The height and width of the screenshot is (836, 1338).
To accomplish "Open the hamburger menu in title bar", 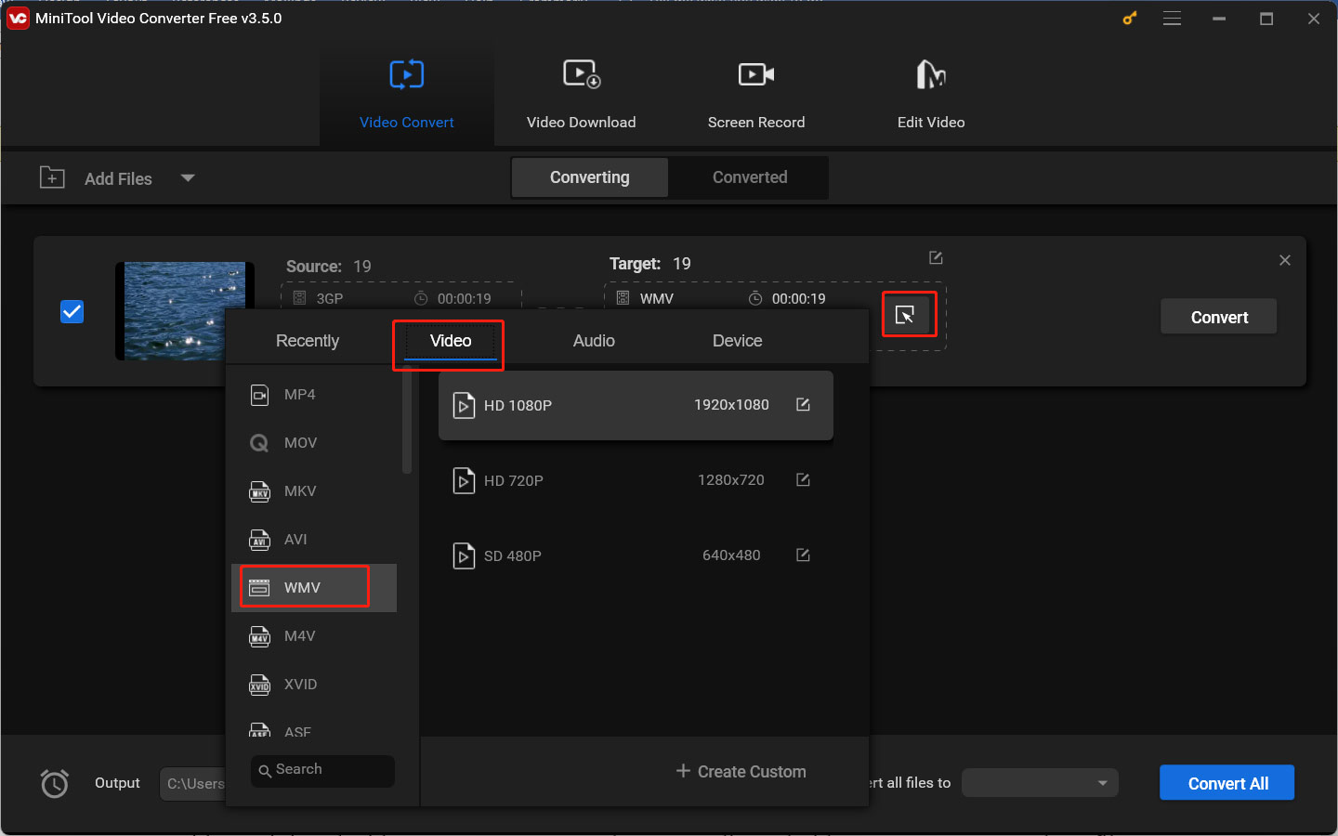I will [1173, 19].
